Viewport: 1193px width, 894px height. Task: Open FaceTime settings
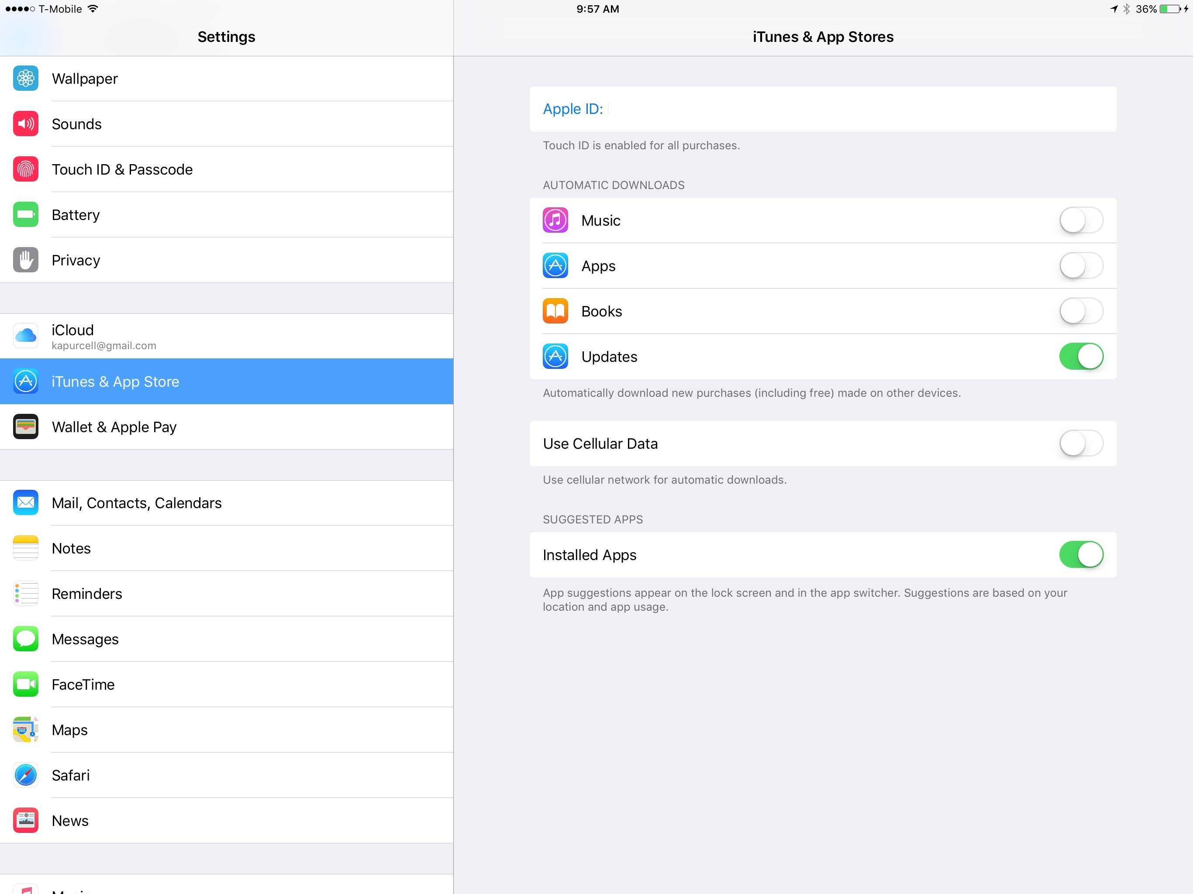coord(227,684)
